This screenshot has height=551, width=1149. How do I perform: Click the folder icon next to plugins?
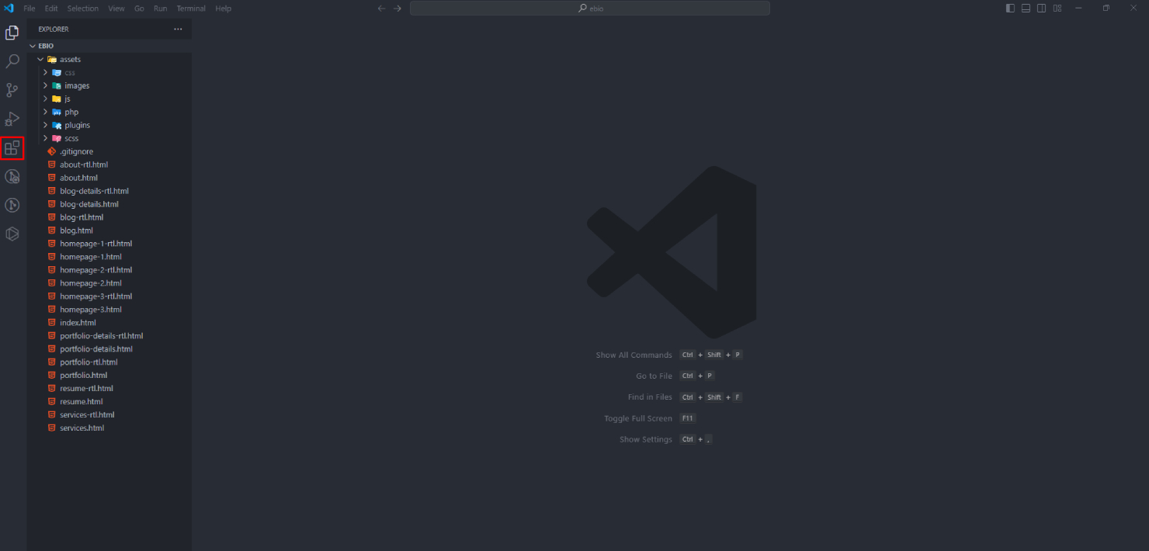pyautogui.click(x=57, y=125)
